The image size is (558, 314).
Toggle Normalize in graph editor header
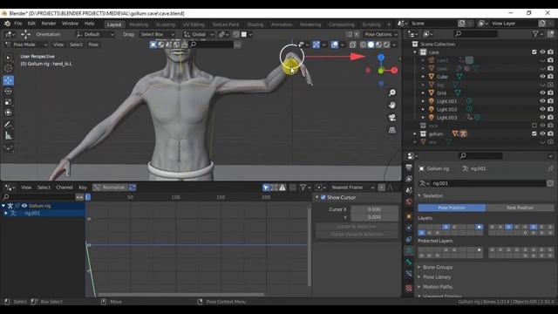[x=111, y=188]
